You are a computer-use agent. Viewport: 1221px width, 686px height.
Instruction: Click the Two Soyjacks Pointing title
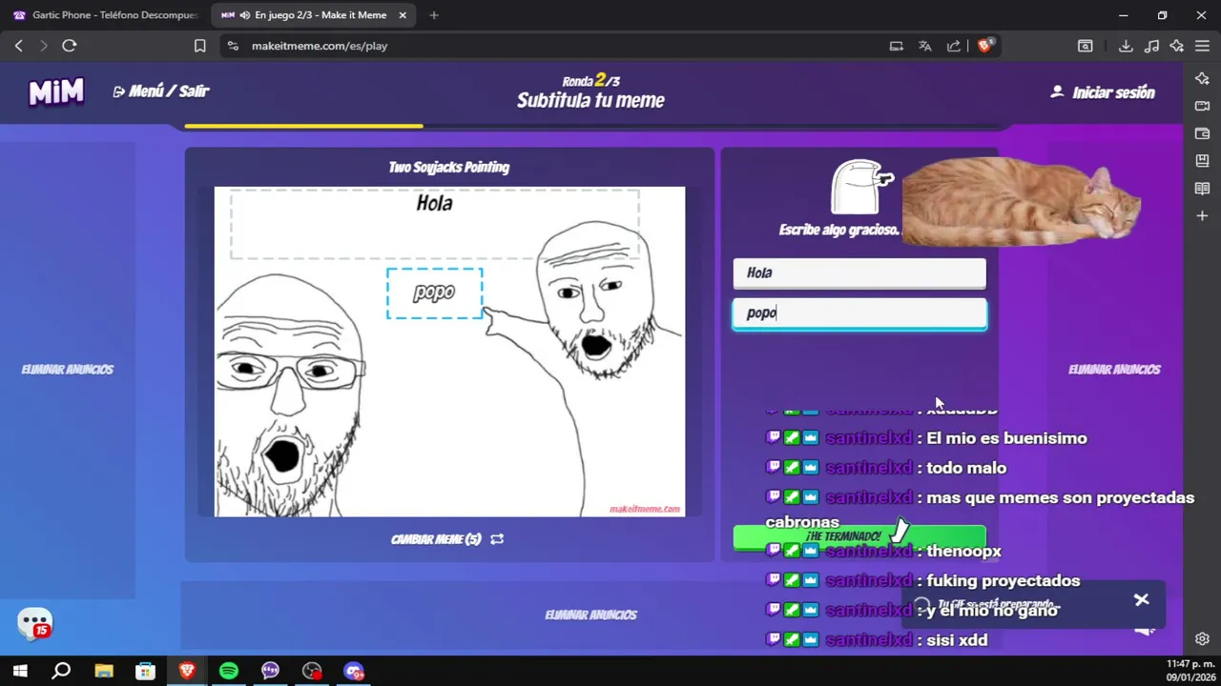point(449,168)
